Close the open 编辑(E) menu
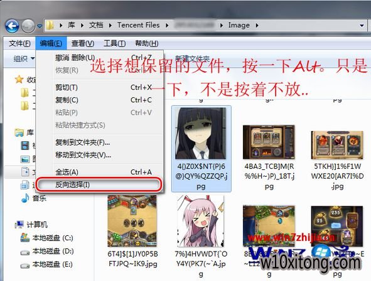371x281 pixels. click(51, 43)
